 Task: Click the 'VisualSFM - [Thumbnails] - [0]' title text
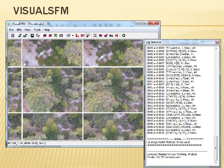[31, 24]
